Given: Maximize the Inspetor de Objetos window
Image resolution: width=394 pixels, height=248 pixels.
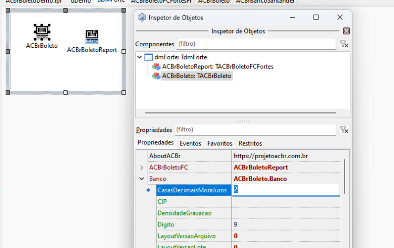Looking at the screenshot, I should pos(316,17).
